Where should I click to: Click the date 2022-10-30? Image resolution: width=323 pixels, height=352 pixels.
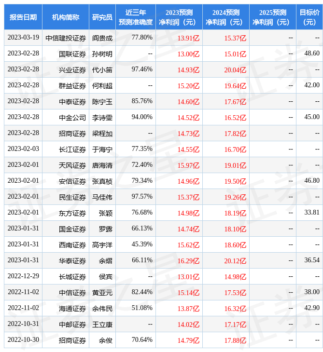[23, 339]
